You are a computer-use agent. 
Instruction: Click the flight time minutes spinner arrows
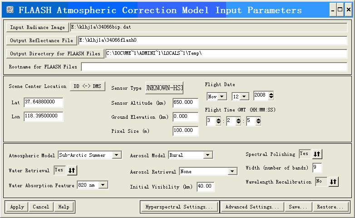click(238, 121)
